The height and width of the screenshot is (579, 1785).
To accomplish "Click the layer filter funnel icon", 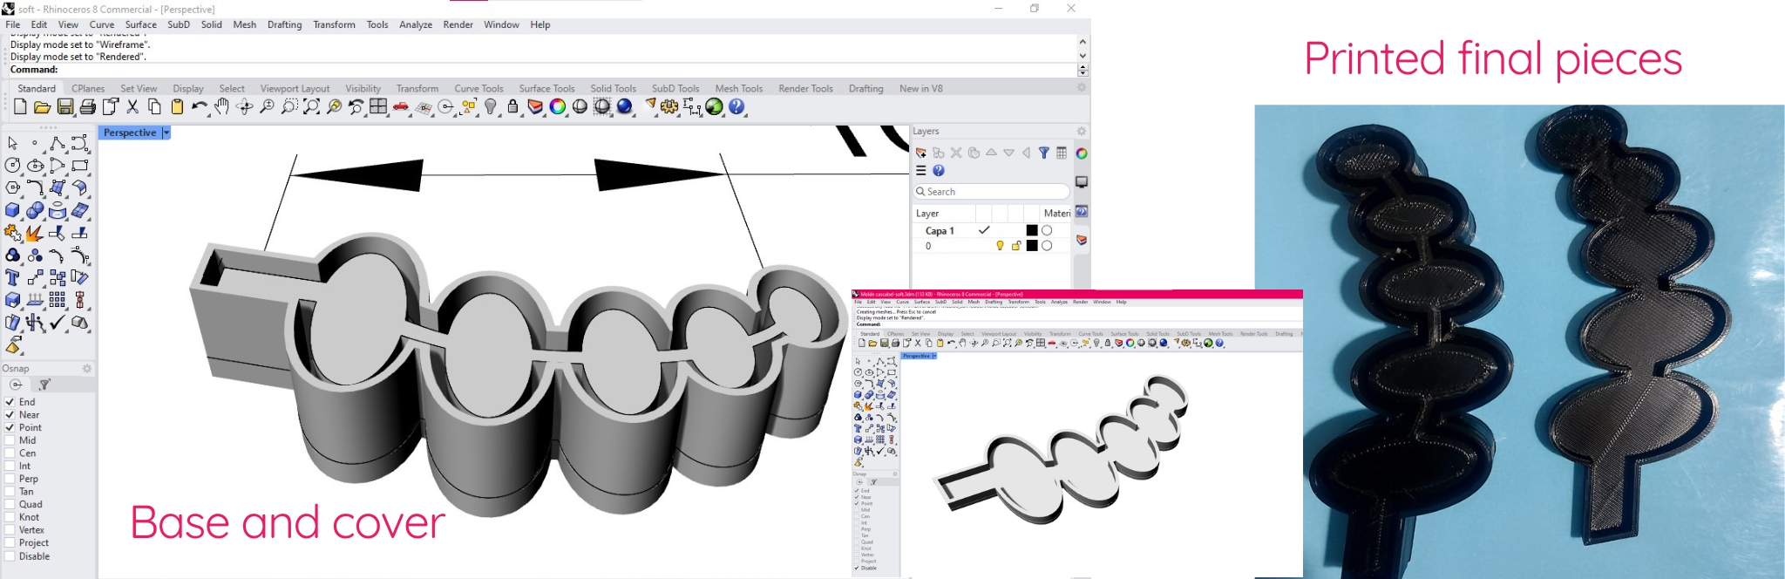I will [1043, 153].
